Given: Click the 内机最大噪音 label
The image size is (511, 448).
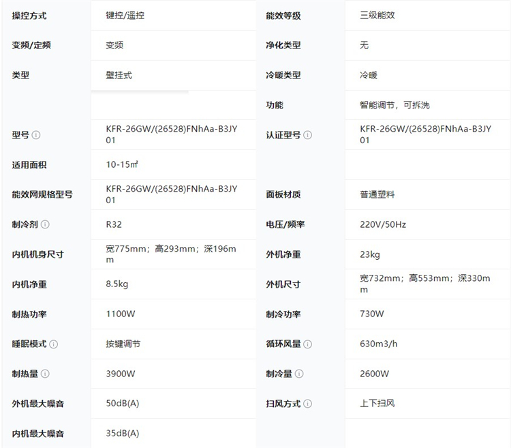Looking at the screenshot, I should pyautogui.click(x=38, y=434).
